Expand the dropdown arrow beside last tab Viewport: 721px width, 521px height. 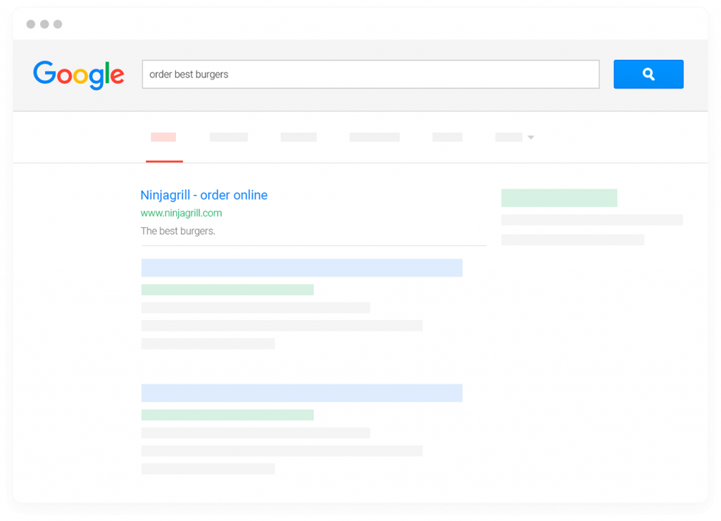[531, 137]
